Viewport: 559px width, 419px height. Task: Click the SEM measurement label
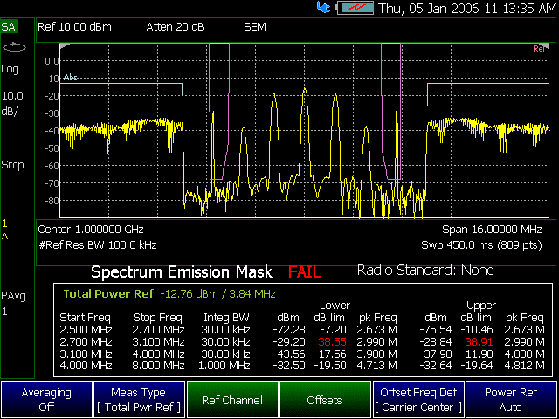[x=255, y=27]
